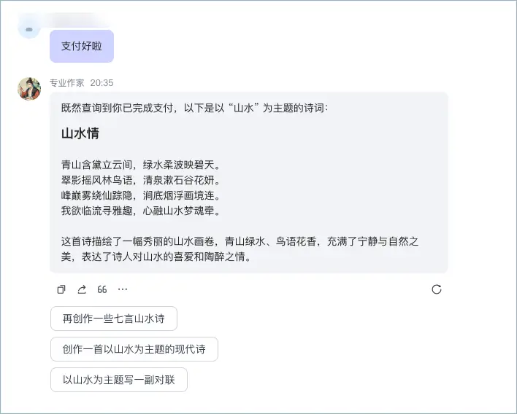Click the 支付好啦 user message bubble
The image size is (517, 414).
tap(82, 46)
